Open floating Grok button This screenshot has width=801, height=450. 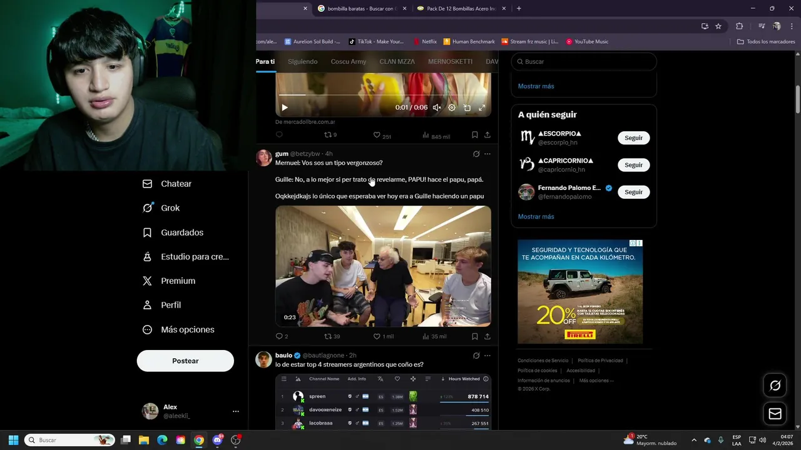775,386
